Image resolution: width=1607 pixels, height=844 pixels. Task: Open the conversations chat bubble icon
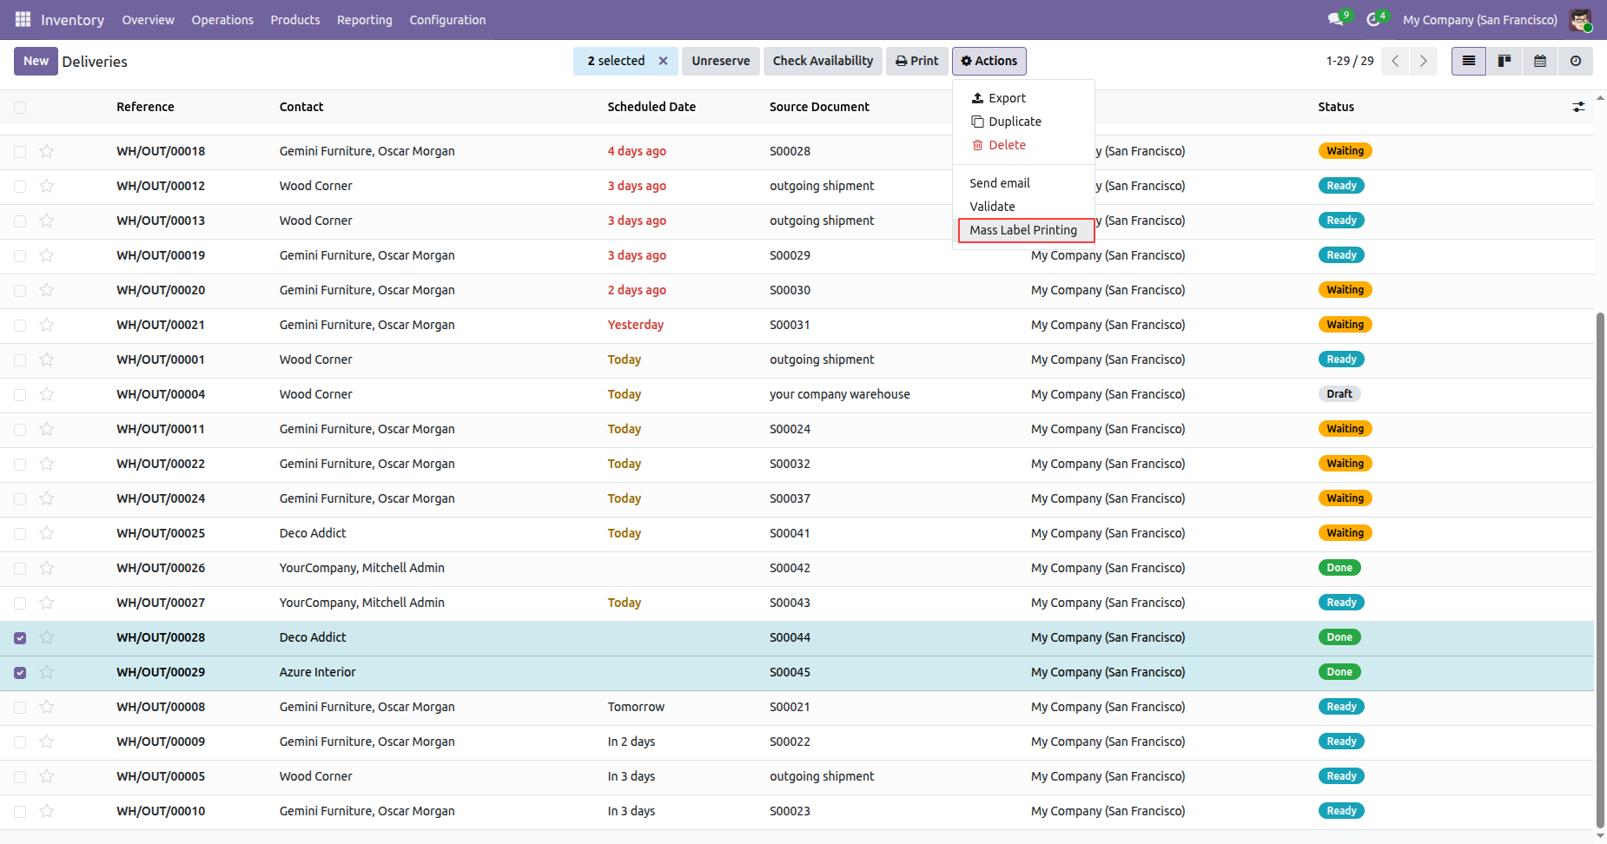tap(1335, 19)
